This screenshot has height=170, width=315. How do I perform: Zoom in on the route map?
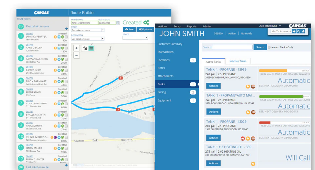[x=76, y=48]
